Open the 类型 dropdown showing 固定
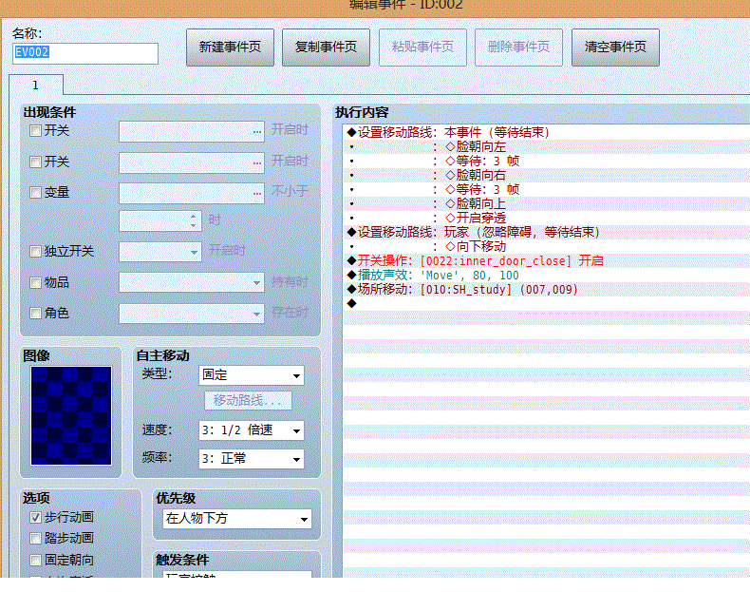 pos(252,375)
